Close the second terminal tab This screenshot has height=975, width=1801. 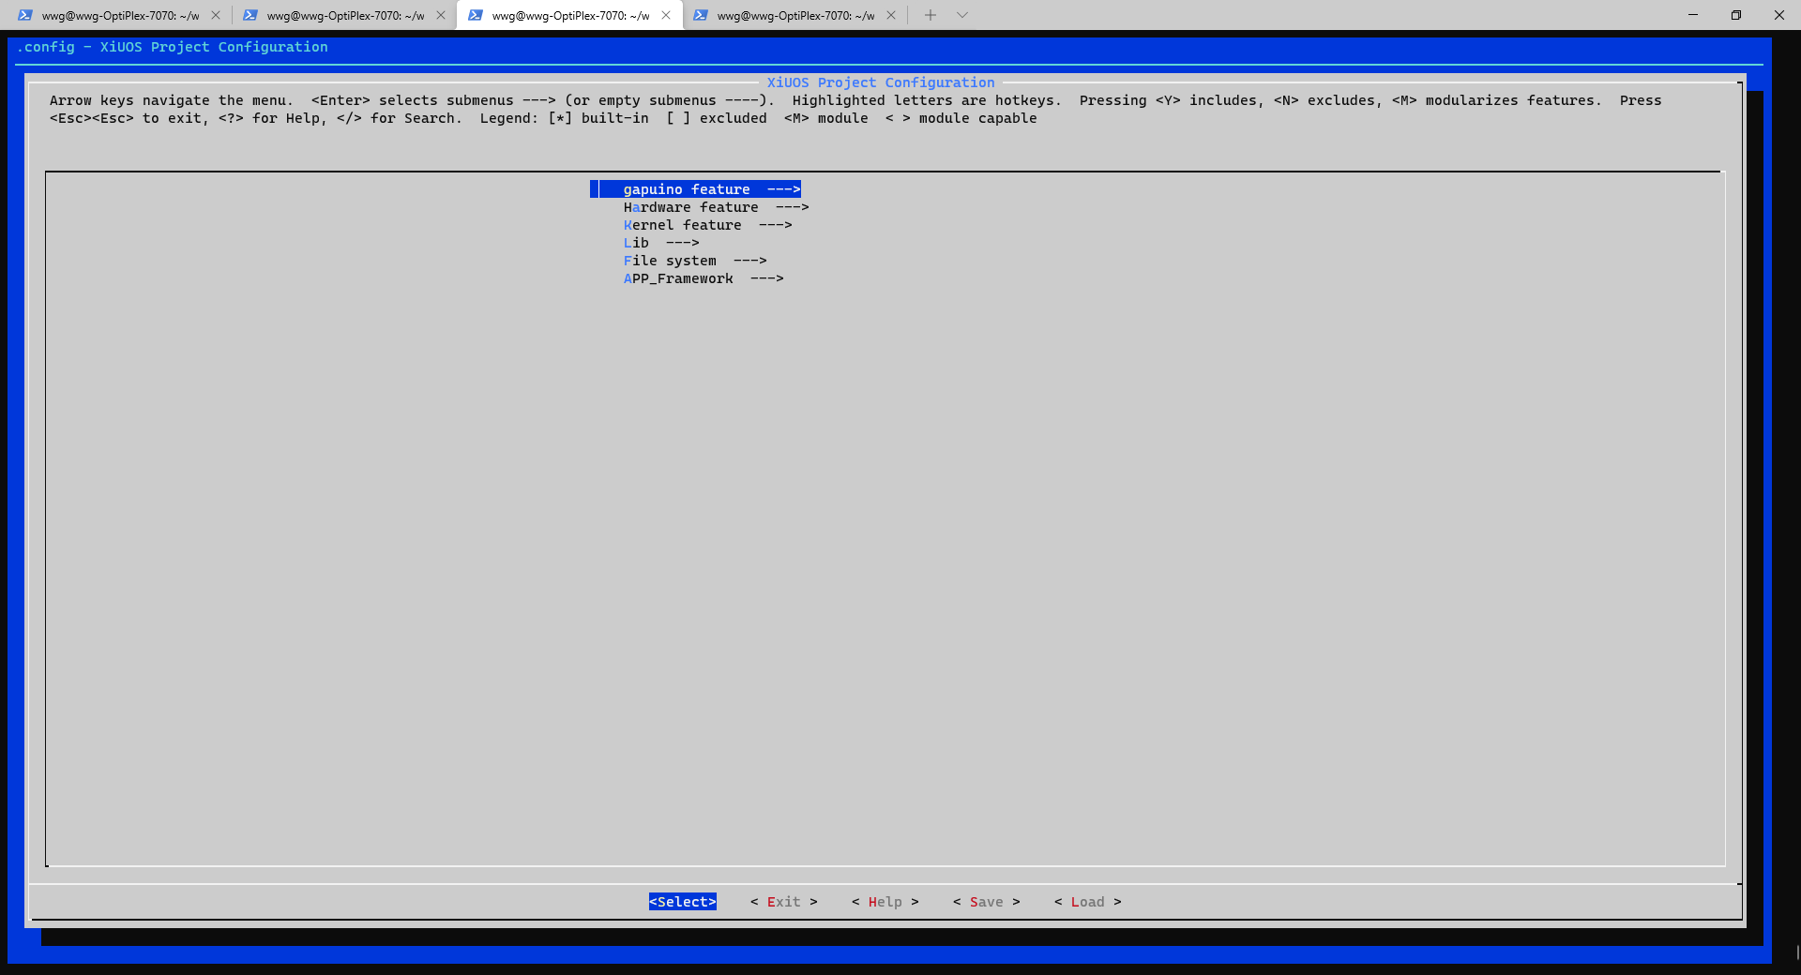[x=441, y=15]
